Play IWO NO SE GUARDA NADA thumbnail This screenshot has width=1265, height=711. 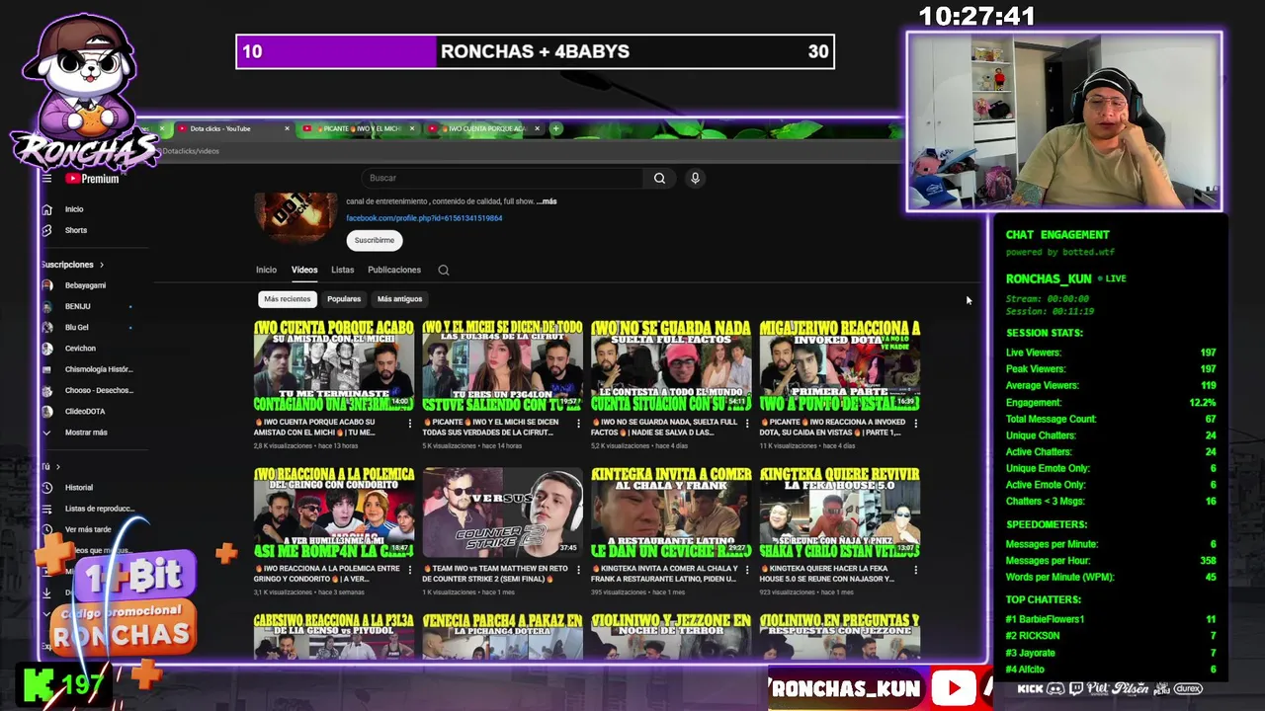pyautogui.click(x=671, y=366)
